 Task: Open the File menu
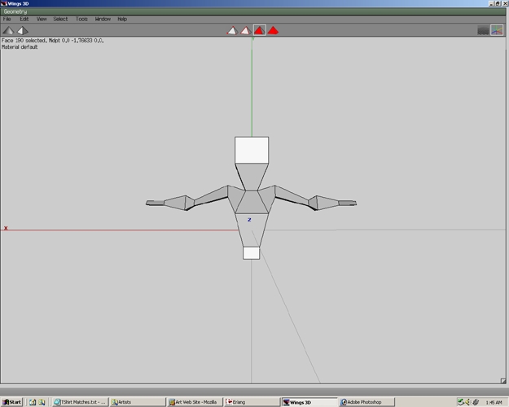[x=7, y=20]
